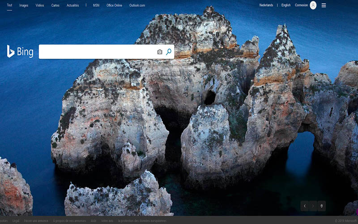Open la protection des données européennes link
The image size is (358, 224).
142,221
